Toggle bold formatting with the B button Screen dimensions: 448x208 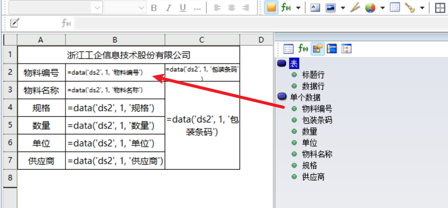154,8
